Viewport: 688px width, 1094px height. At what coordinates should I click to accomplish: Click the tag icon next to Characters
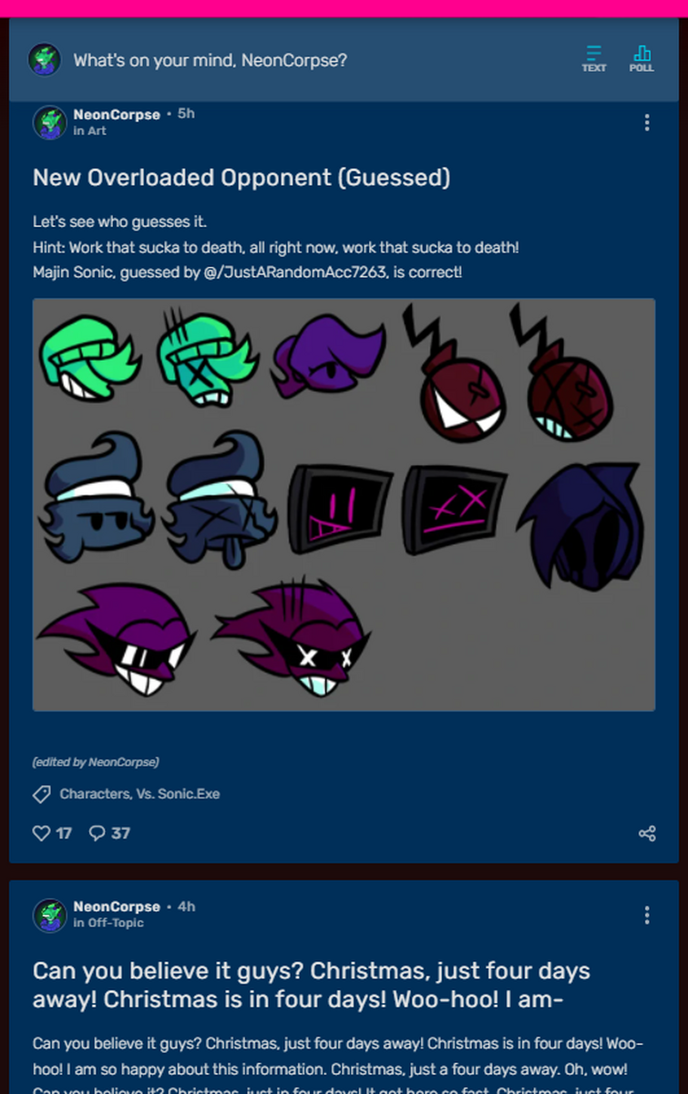coord(42,794)
